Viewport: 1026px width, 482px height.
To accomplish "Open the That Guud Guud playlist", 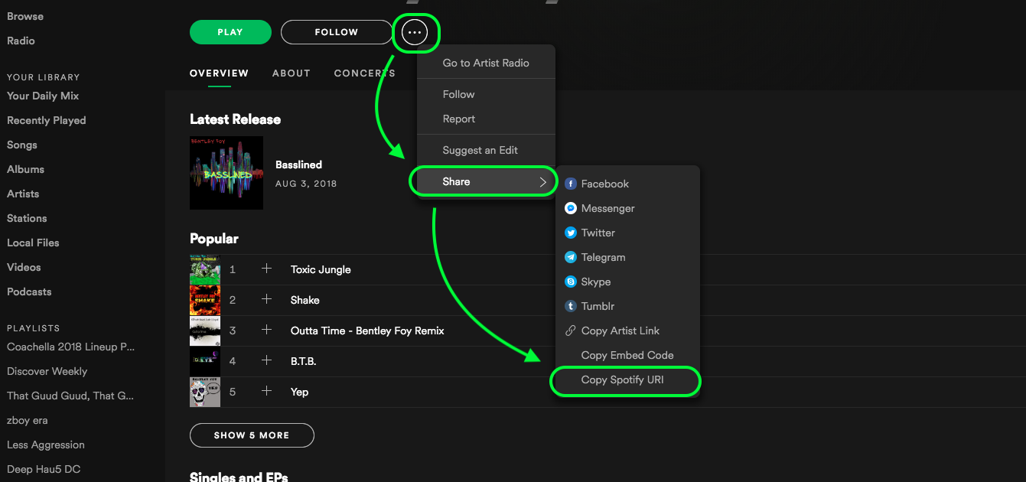I will (70, 396).
